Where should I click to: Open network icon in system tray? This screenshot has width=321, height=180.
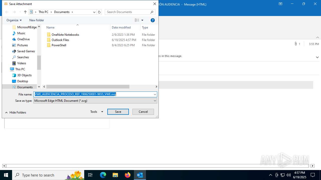tap(283, 175)
